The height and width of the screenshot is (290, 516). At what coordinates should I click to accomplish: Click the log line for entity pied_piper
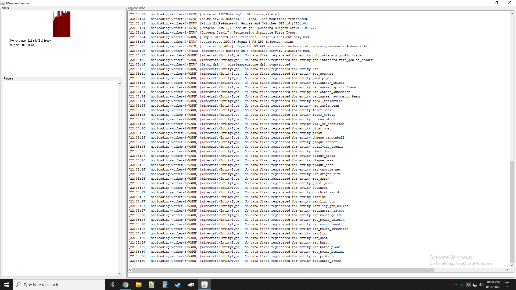click(x=230, y=78)
